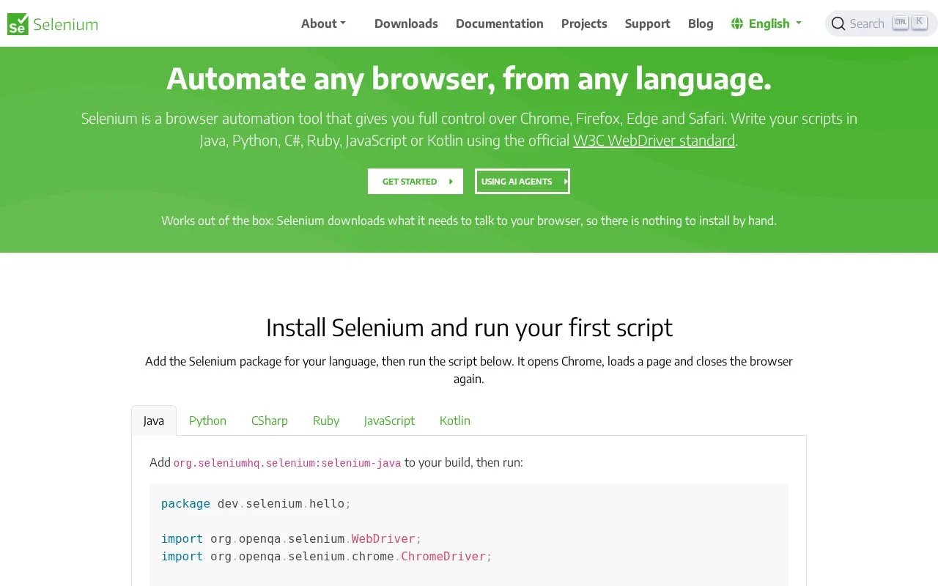938x586 pixels.
Task: Open the JavaScript tab
Action: 389,420
